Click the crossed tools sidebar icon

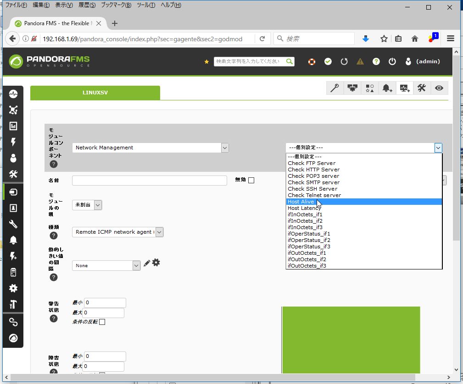coord(13,174)
